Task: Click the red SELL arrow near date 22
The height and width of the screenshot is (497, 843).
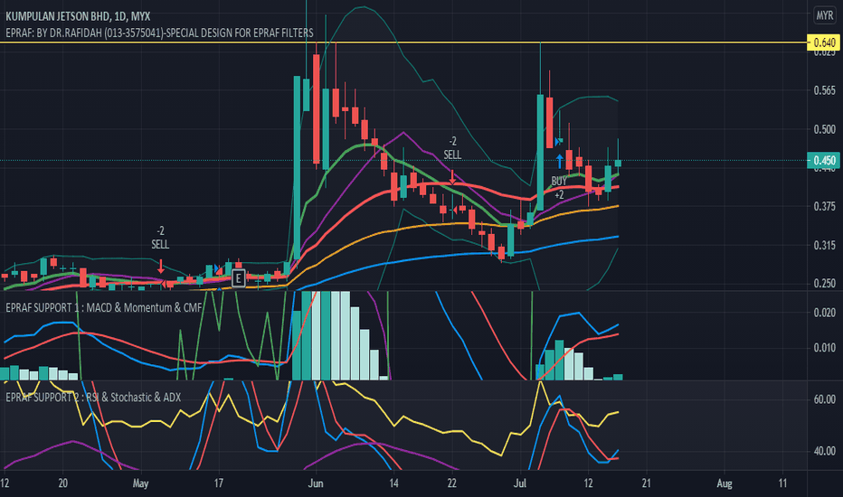Action: [452, 177]
